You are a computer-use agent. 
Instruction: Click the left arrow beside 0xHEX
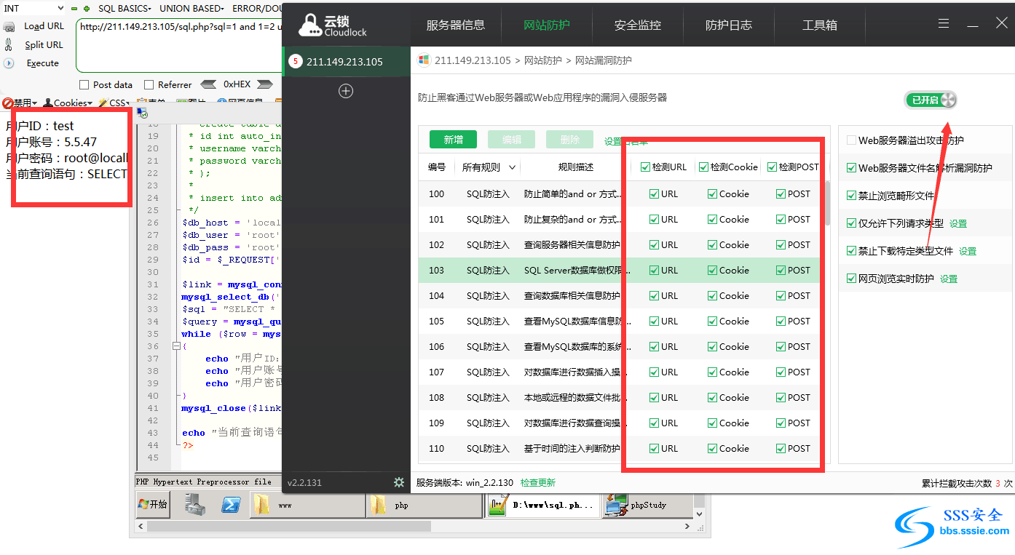point(208,84)
